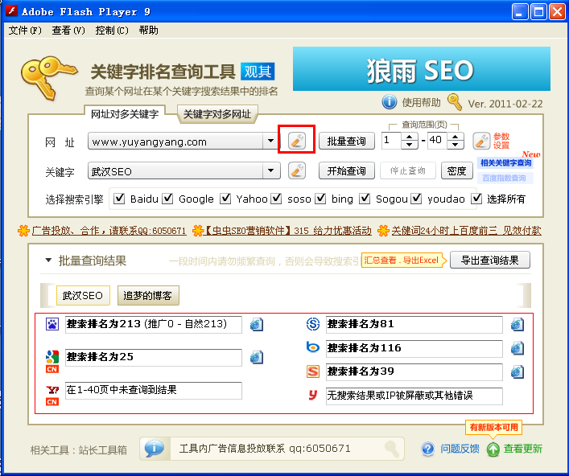Click the Yahoo CN result icon
This screenshot has height=476, width=569.
coord(52,395)
